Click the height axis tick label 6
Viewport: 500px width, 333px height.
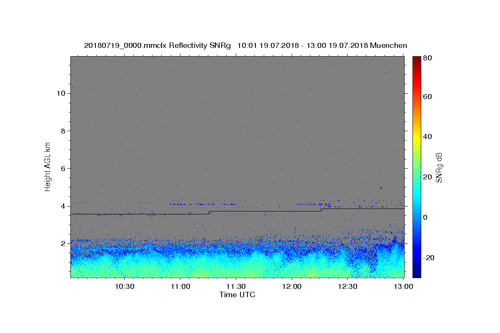63,168
